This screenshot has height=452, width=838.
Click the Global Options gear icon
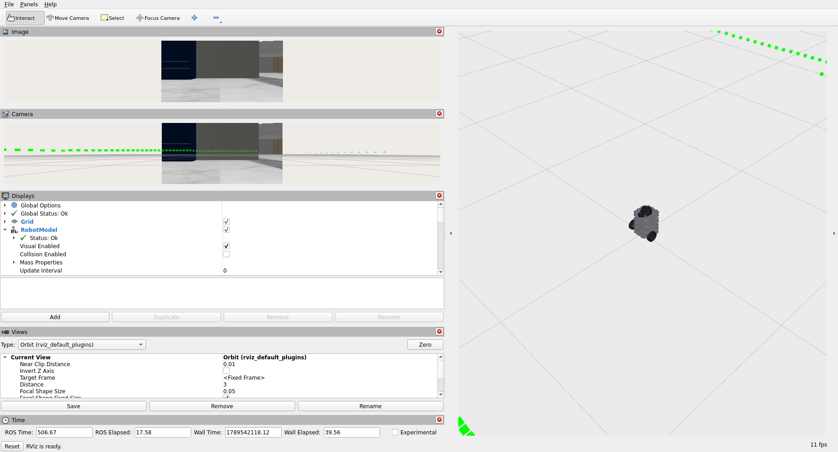point(14,205)
